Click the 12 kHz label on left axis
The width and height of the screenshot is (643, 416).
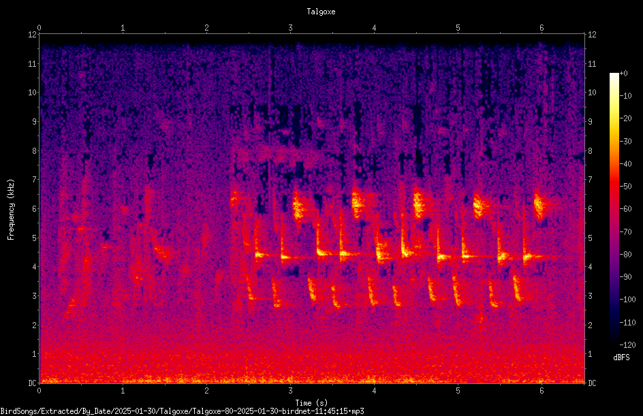click(33, 35)
